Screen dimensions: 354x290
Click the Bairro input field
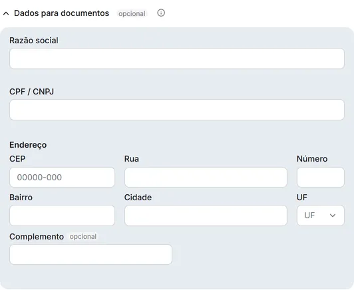coord(62,216)
